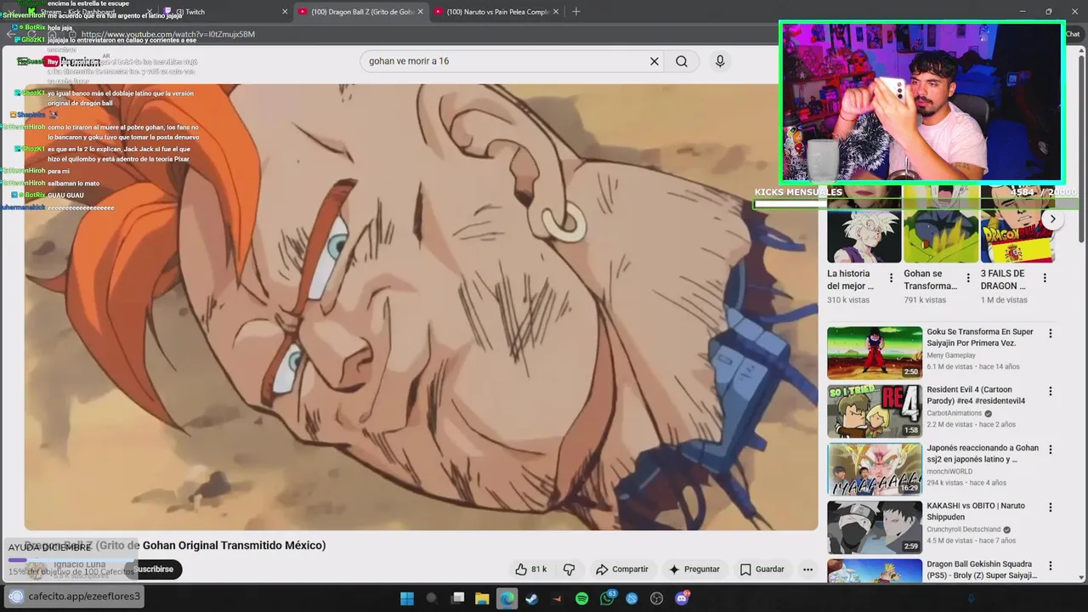The image size is (1088, 612).
Task: Open the Windows Start menu
Action: pyautogui.click(x=407, y=598)
